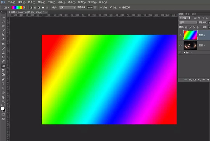Switch to the 通道 (Channels) tab
The image size is (210, 141).
point(188,14)
